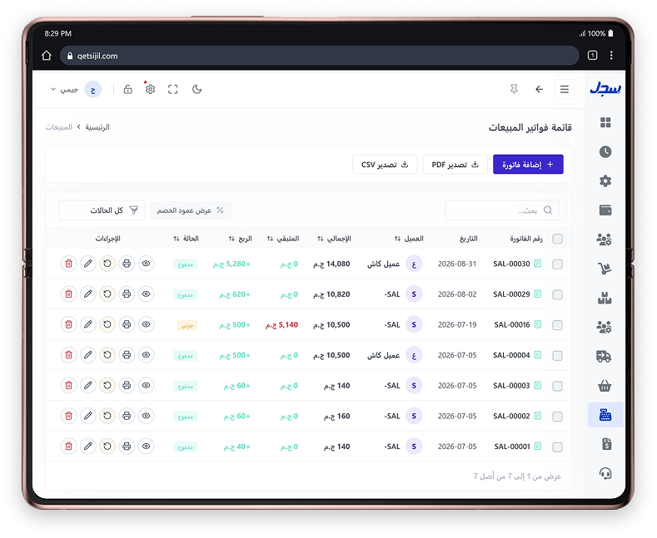Click the back arrow in the header
The image size is (657, 538).
[540, 89]
